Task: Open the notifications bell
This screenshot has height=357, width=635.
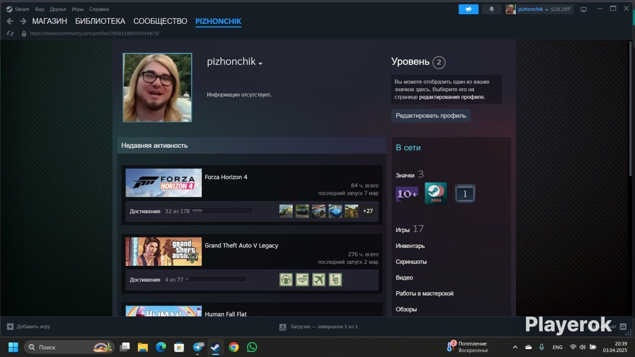Action: [492, 9]
